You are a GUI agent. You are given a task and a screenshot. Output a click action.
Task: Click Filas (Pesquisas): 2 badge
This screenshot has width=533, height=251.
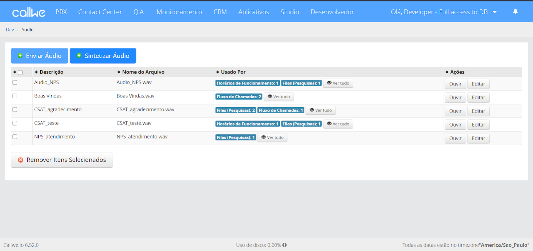236,110
